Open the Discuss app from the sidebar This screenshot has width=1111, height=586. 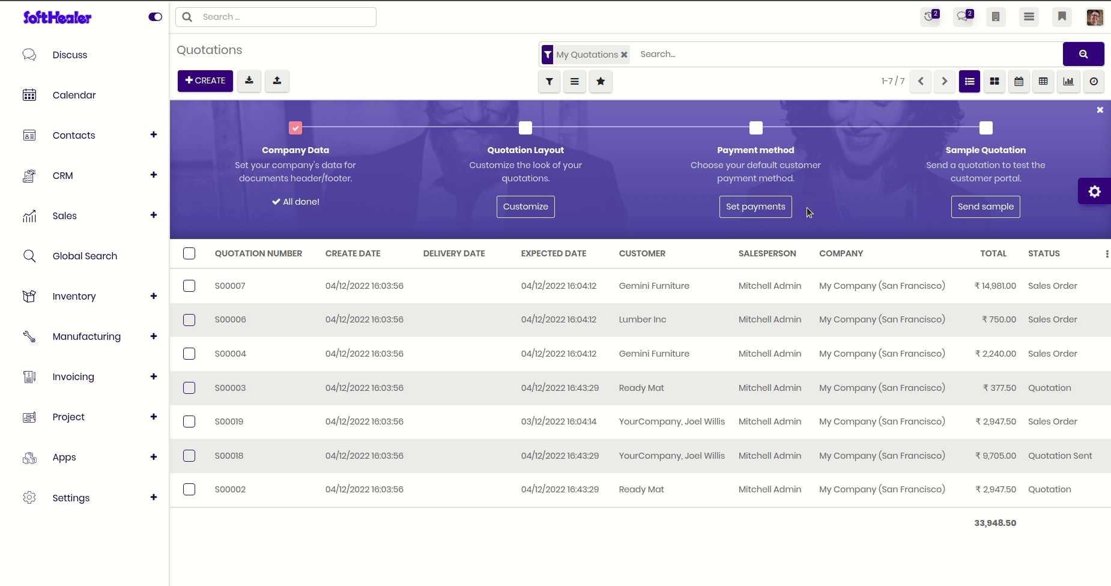(x=70, y=55)
